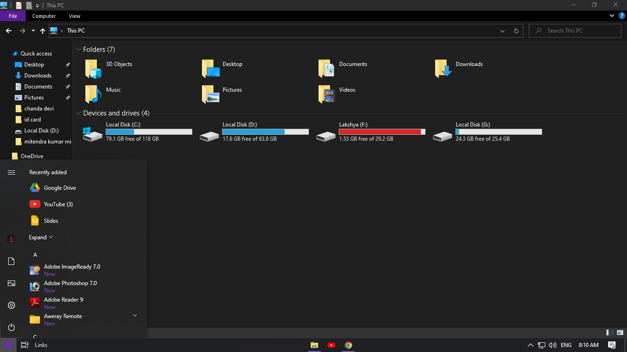627x352 pixels.
Task: Select Documents in Quick access sidebar
Action: pyautogui.click(x=38, y=87)
